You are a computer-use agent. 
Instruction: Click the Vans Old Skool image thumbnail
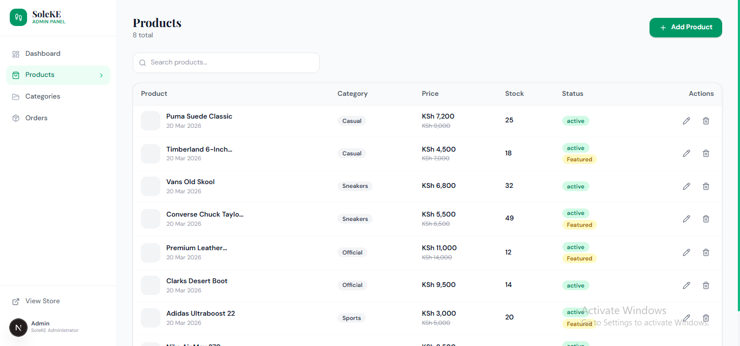click(151, 186)
